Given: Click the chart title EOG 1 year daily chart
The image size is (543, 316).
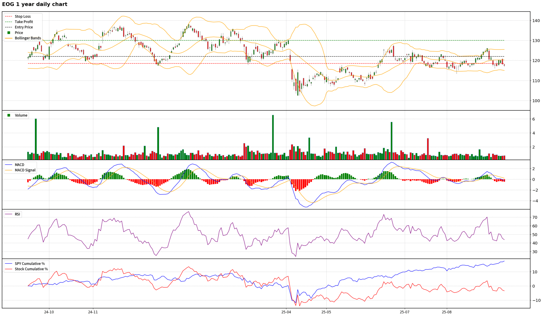Looking at the screenshot, I should [35, 4].
